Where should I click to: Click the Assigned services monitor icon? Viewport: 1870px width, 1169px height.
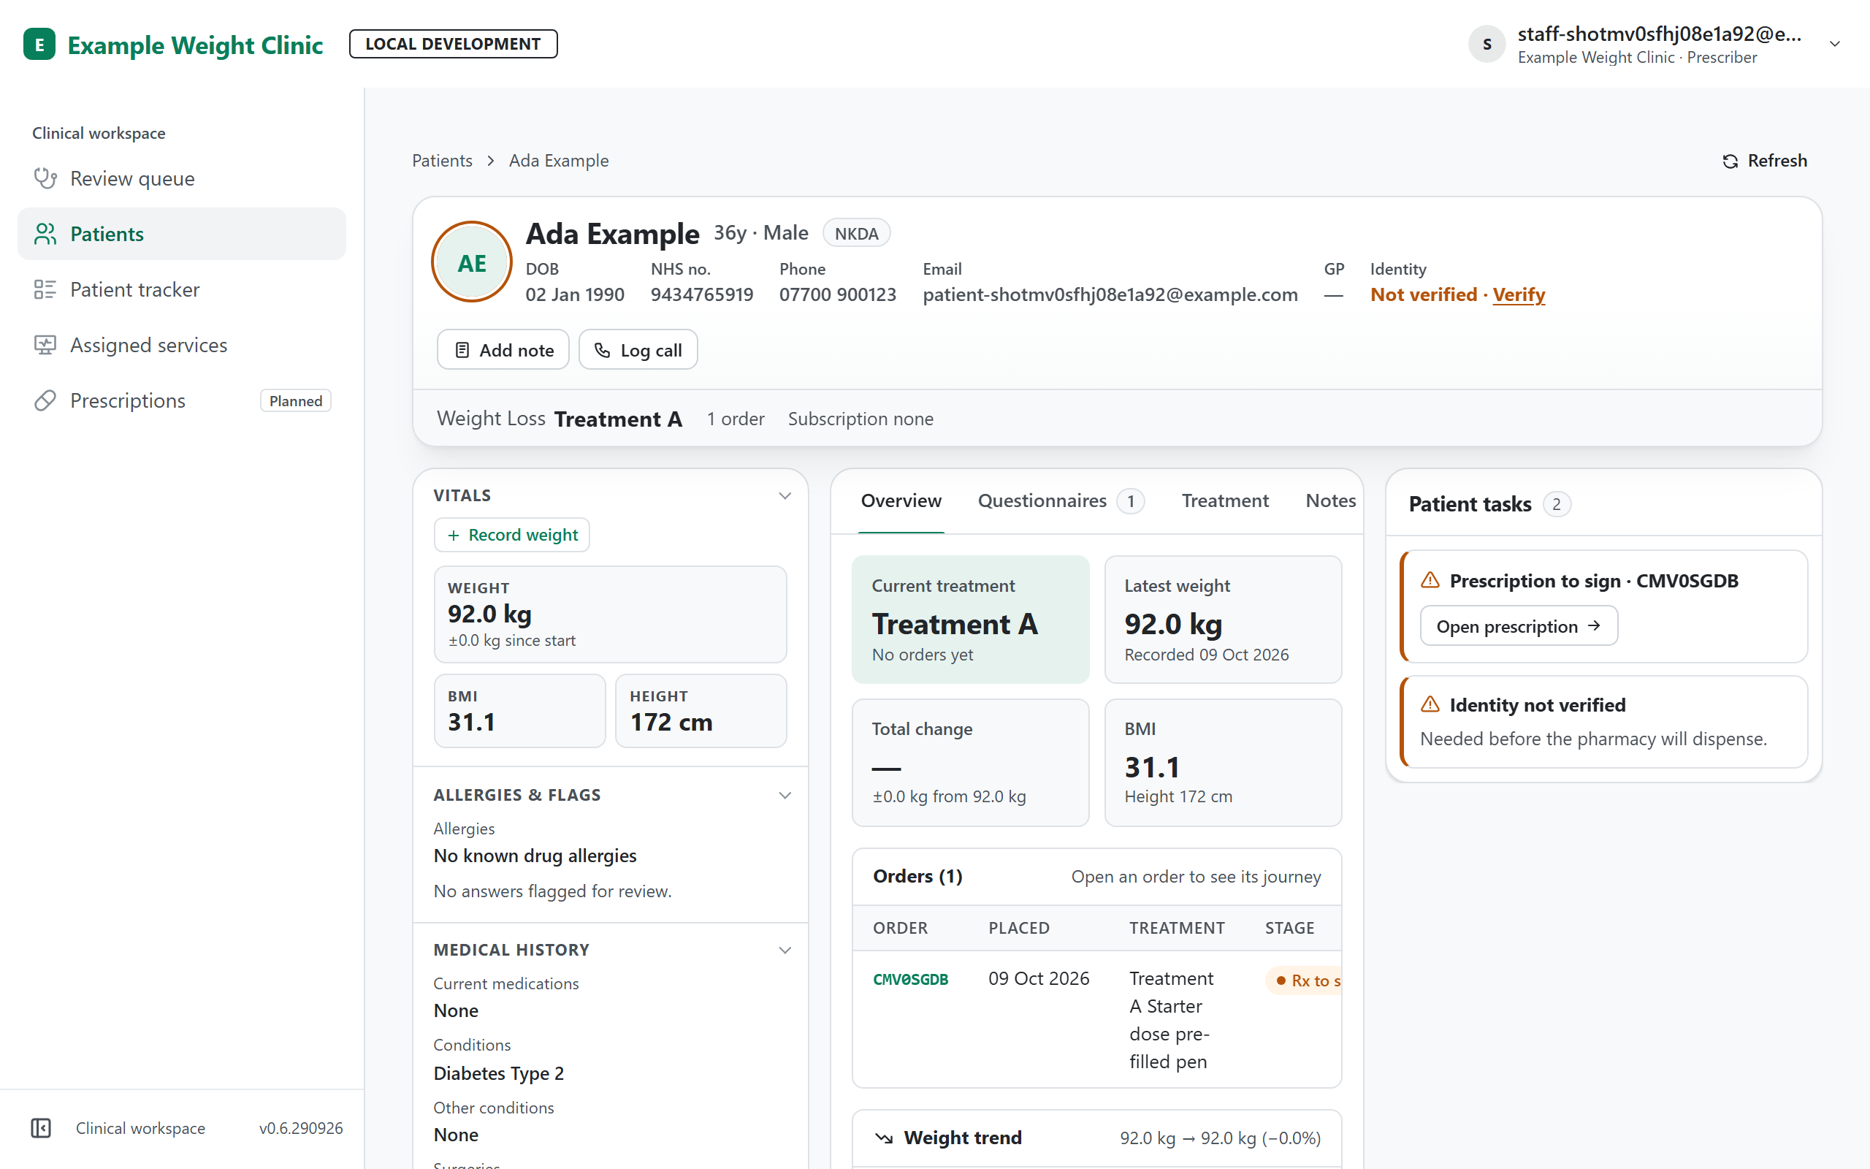(x=45, y=345)
